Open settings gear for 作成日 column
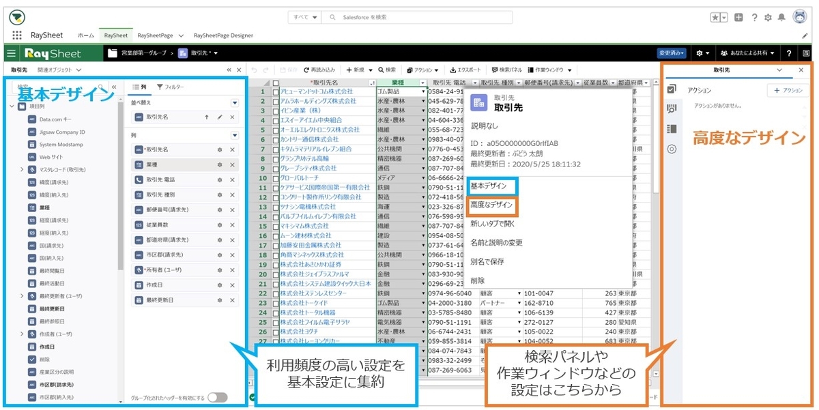Viewport: 819px width, 410px height. [220, 285]
